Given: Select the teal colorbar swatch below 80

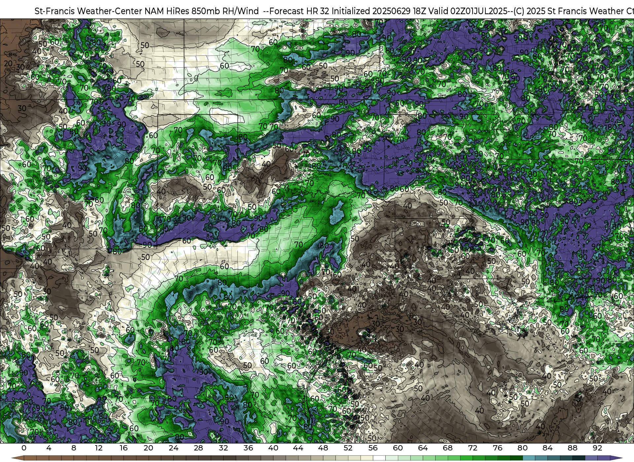Looking at the screenshot, I should pos(529,458).
